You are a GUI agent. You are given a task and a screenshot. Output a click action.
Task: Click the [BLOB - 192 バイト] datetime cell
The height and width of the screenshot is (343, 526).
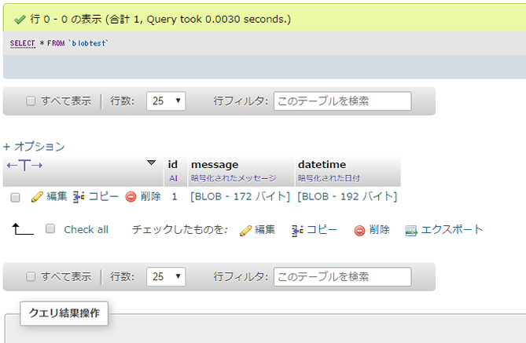point(348,197)
